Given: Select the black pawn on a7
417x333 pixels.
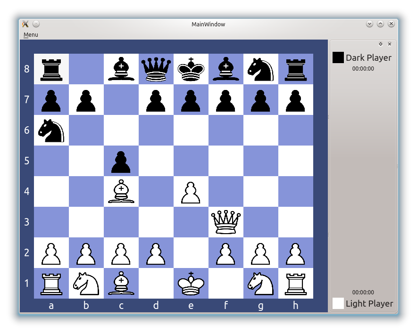Looking at the screenshot, I should 51,100.
